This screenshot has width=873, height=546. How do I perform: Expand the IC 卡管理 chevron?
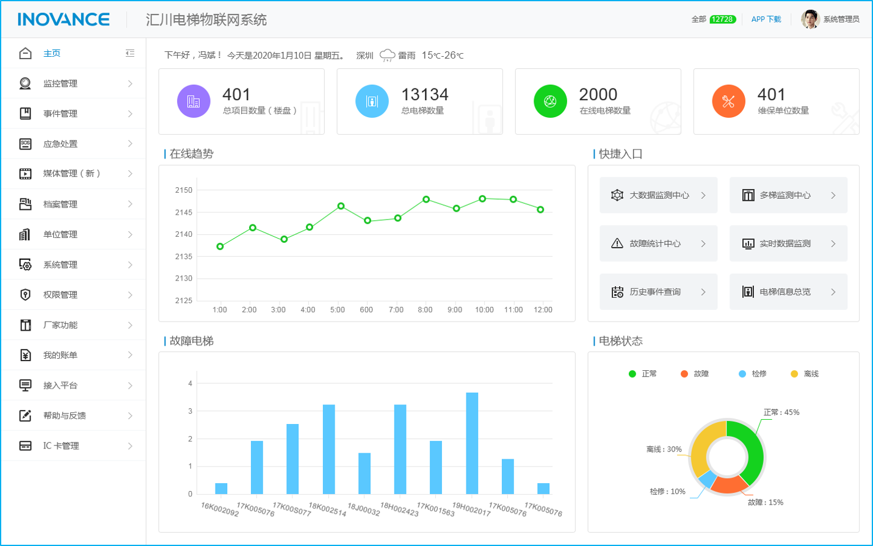pyautogui.click(x=130, y=446)
